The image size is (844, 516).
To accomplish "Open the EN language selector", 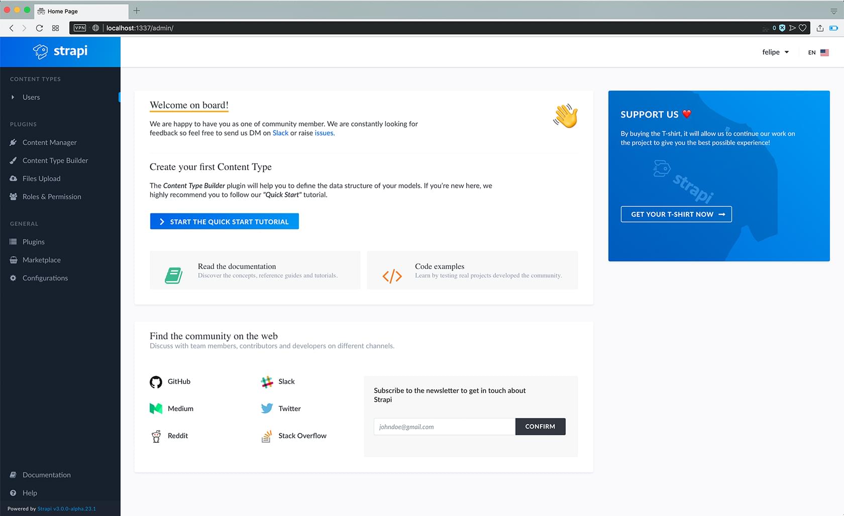I will (818, 52).
